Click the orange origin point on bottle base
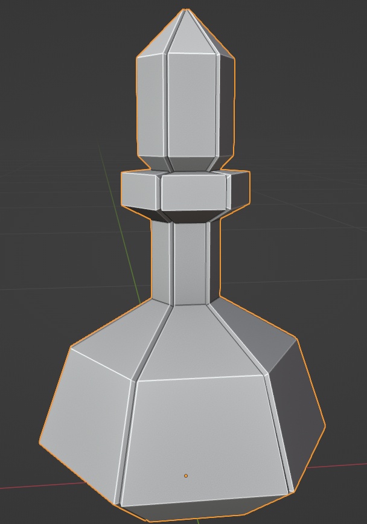This screenshot has width=367, height=524. 186,476
